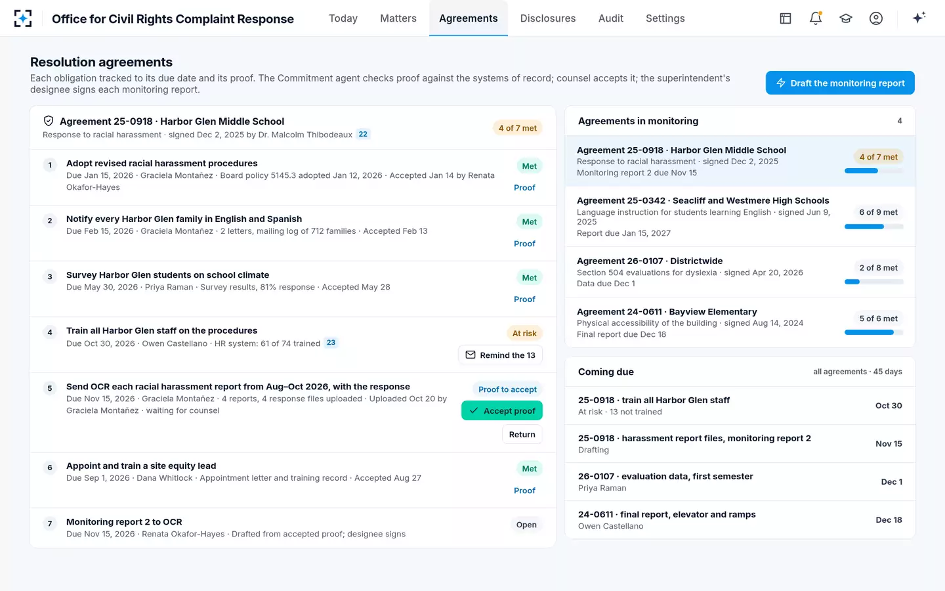Open the layout panel icon
The width and height of the screenshot is (945, 591).
[786, 18]
